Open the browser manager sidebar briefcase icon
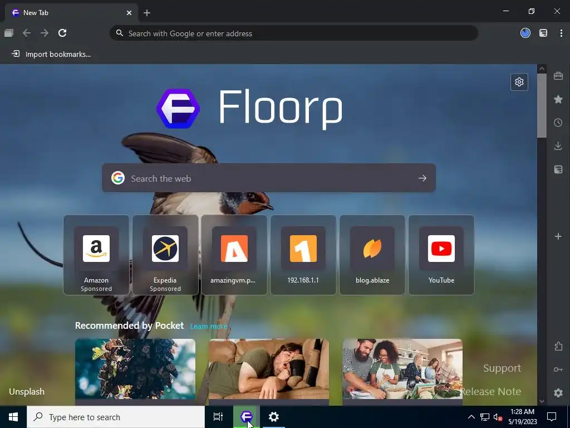 pos(558,76)
